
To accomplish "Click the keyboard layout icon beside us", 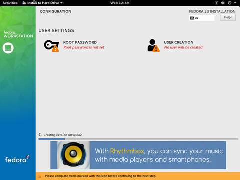I will coord(192,18).
